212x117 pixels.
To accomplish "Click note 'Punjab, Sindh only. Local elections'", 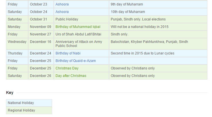I will tap(138, 19).
